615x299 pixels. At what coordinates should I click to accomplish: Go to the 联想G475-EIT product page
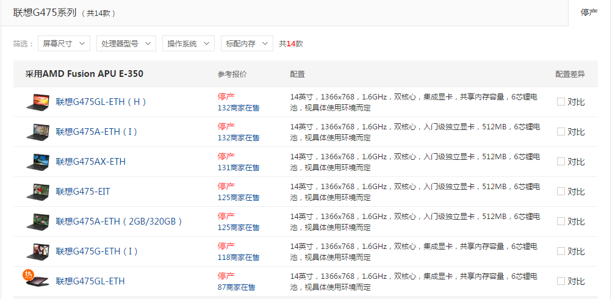(83, 192)
